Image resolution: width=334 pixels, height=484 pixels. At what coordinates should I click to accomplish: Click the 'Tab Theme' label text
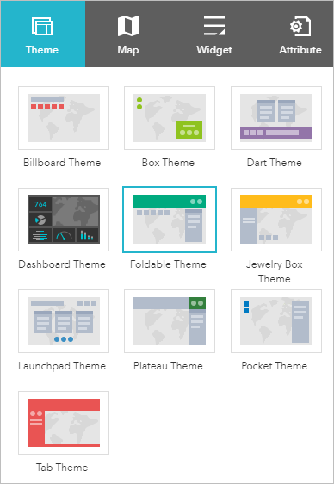[62, 468]
